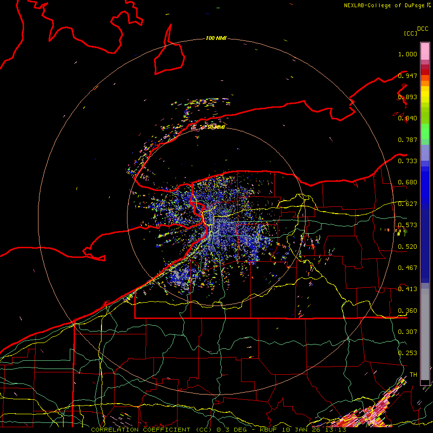Click the 0.520 scale value
Screen dimensions: 433x433
(408, 247)
